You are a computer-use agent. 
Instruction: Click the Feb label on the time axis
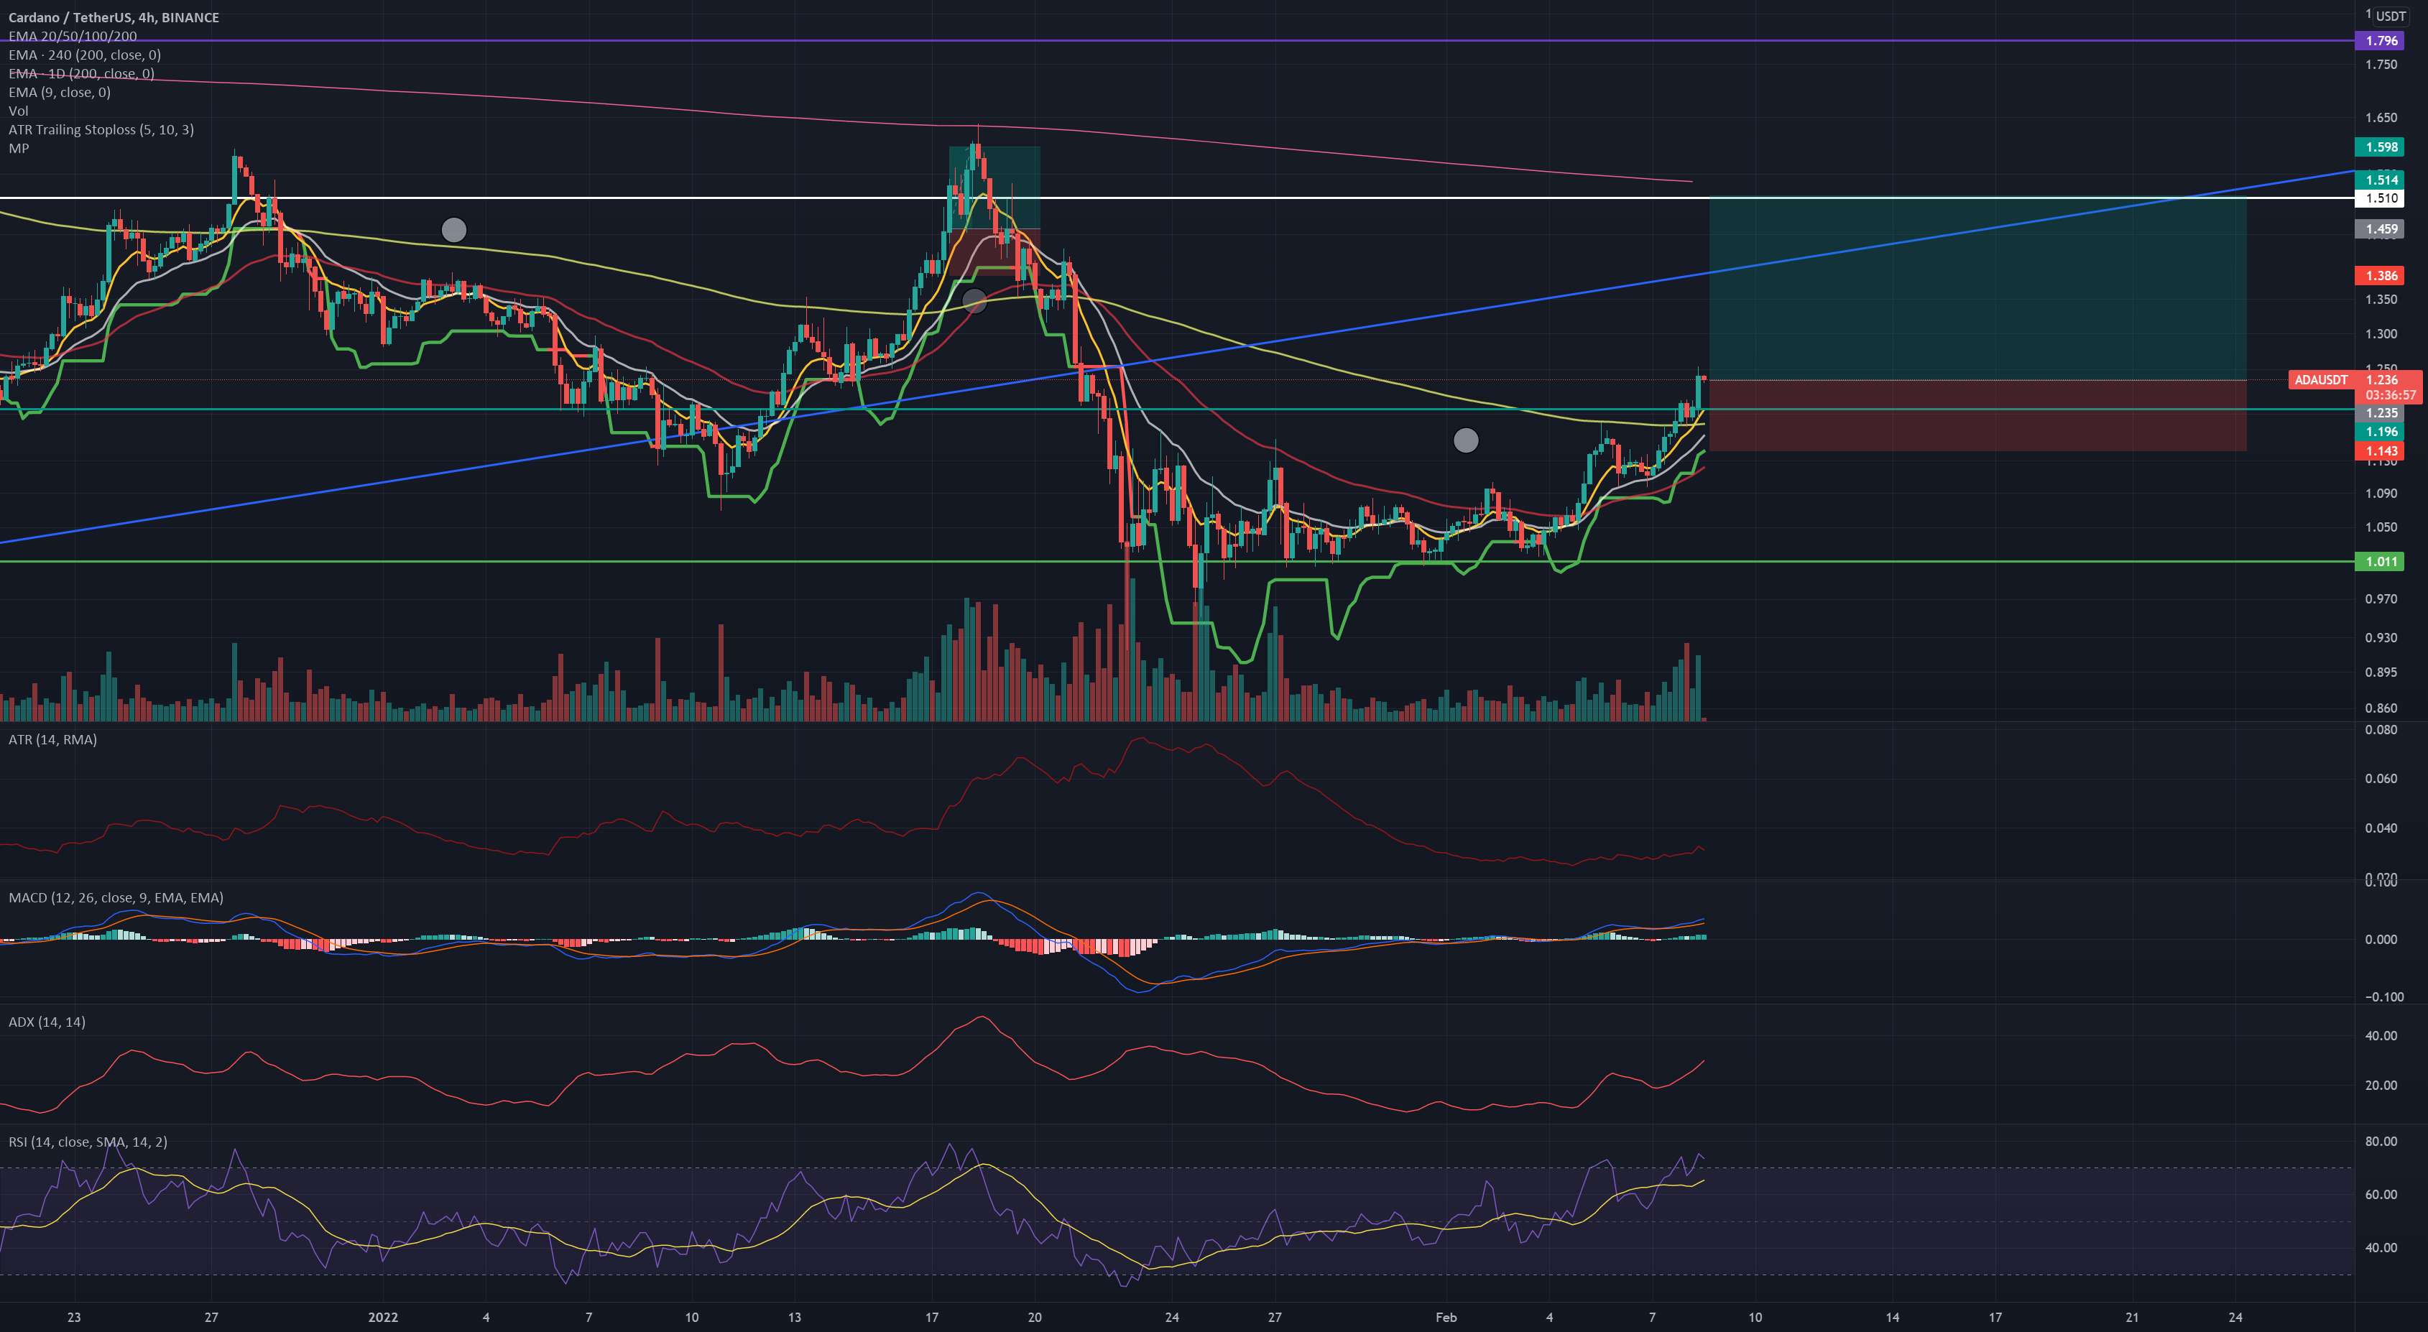(x=1446, y=1318)
